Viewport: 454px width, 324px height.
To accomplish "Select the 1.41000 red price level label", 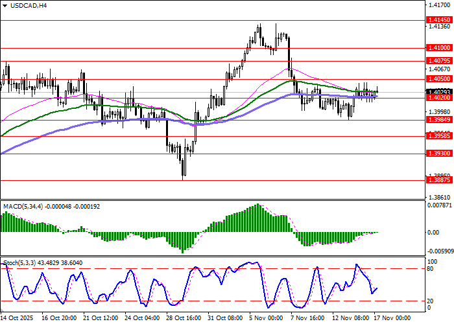I will (x=439, y=48).
